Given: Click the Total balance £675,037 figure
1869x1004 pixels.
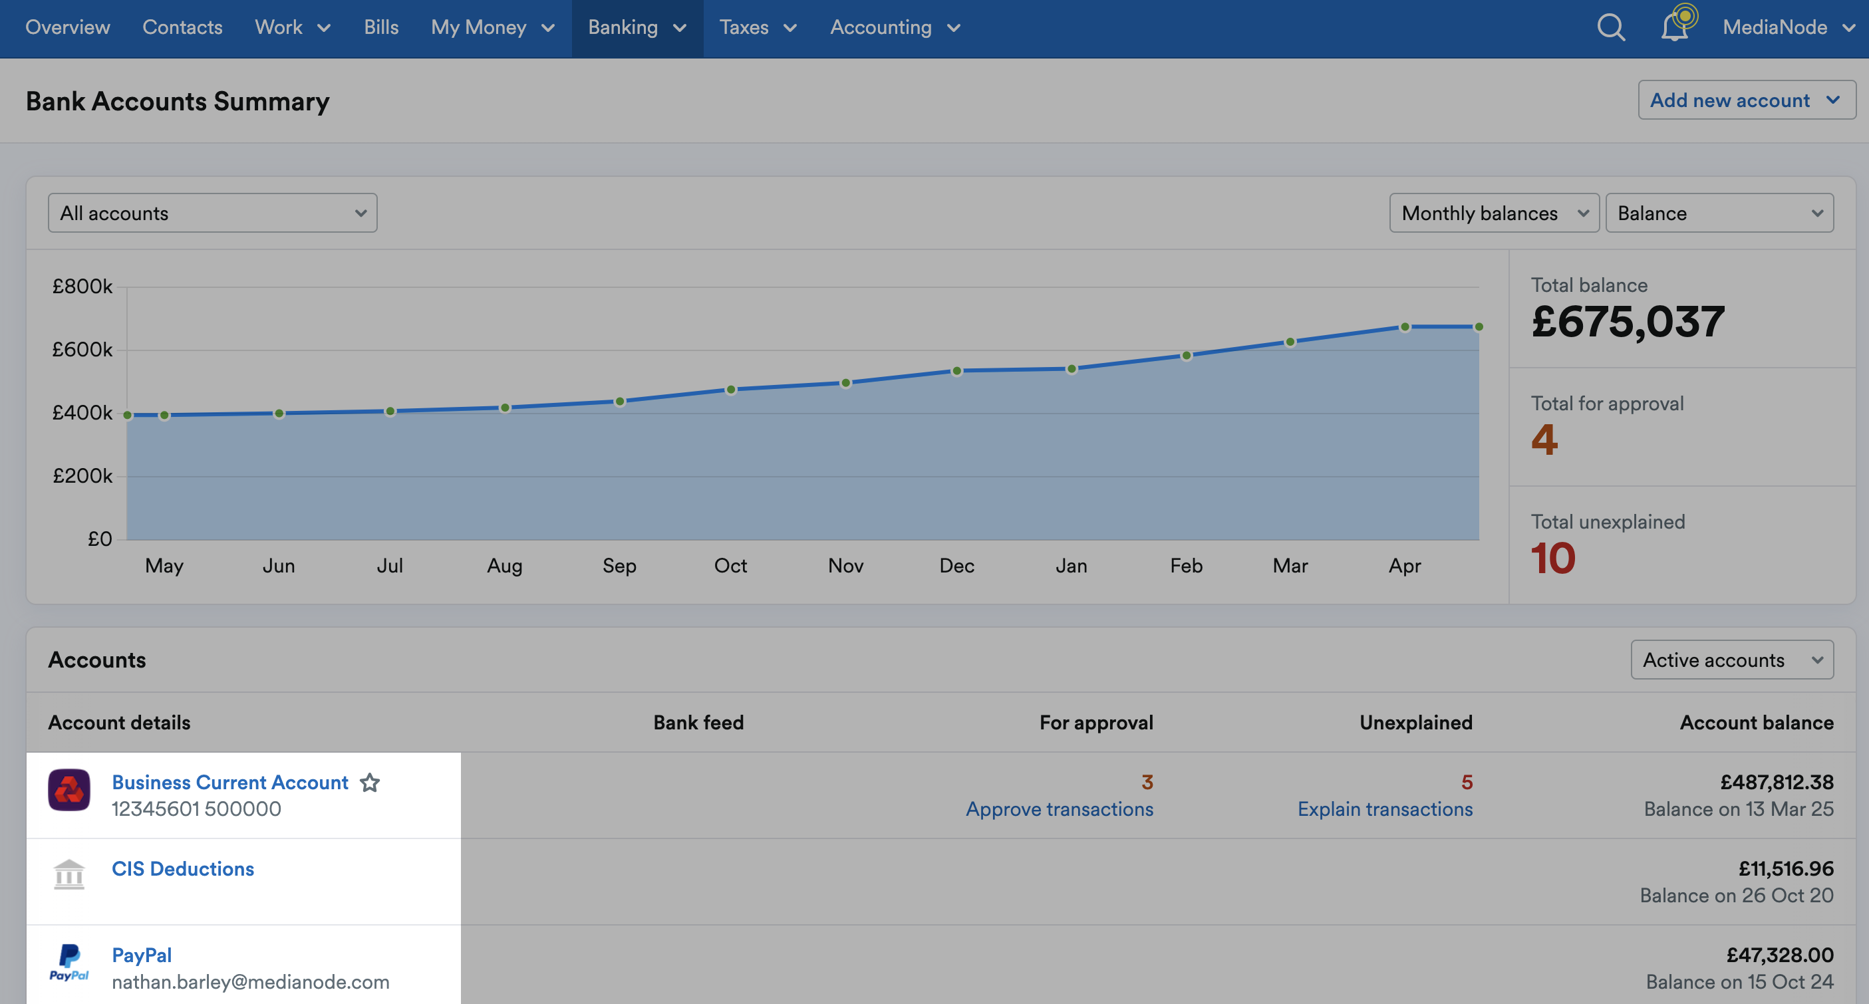Looking at the screenshot, I should coord(1628,322).
